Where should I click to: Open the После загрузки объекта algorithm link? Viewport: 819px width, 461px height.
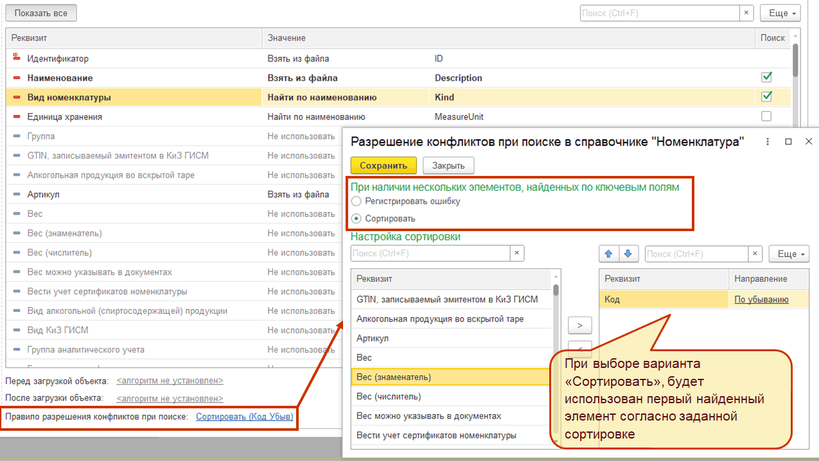point(170,398)
